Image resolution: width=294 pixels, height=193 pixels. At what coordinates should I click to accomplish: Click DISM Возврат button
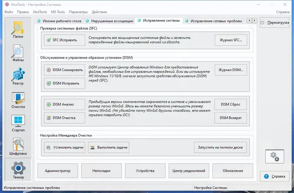pos(231,118)
